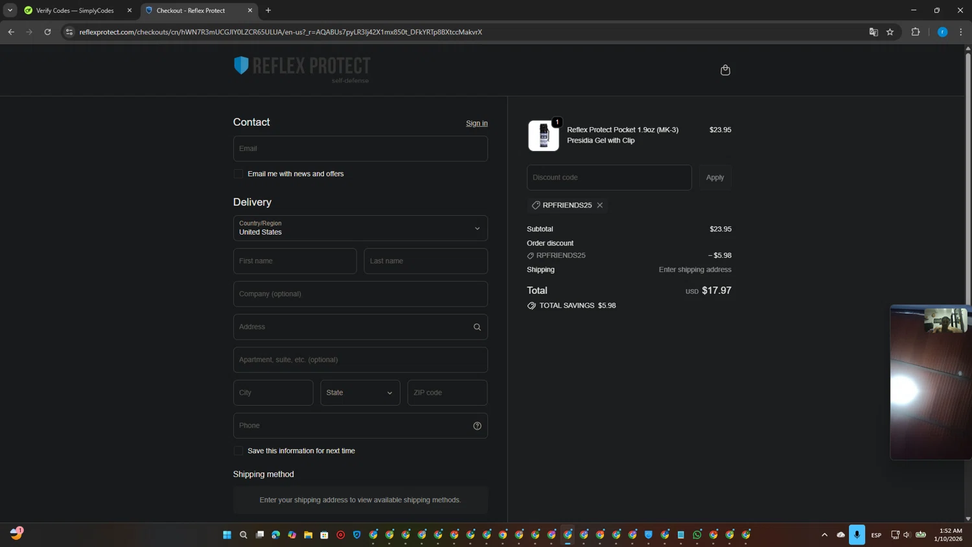Select the Checkout - Reflex Protect tab
Image resolution: width=972 pixels, height=547 pixels.
click(191, 10)
